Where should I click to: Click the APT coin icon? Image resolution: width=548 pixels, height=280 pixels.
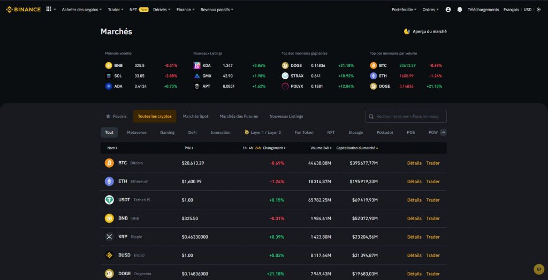click(x=197, y=86)
